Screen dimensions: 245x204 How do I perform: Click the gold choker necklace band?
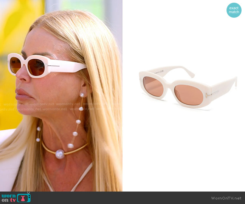(76, 149)
